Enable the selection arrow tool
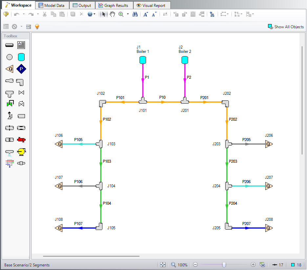307x270 pixels. (103, 14)
